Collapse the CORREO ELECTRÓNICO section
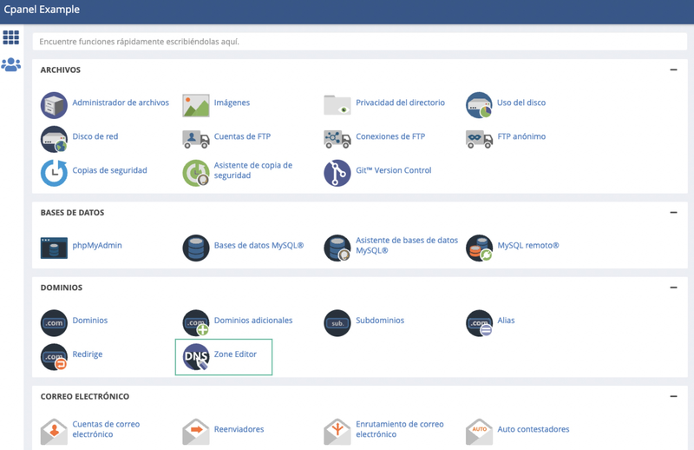Image resolution: width=694 pixels, height=450 pixels. click(673, 396)
